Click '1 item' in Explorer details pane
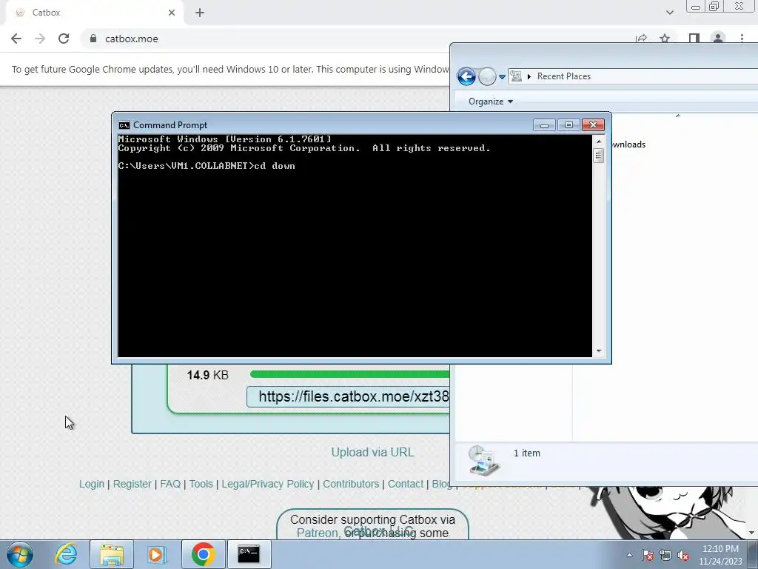 tap(527, 453)
